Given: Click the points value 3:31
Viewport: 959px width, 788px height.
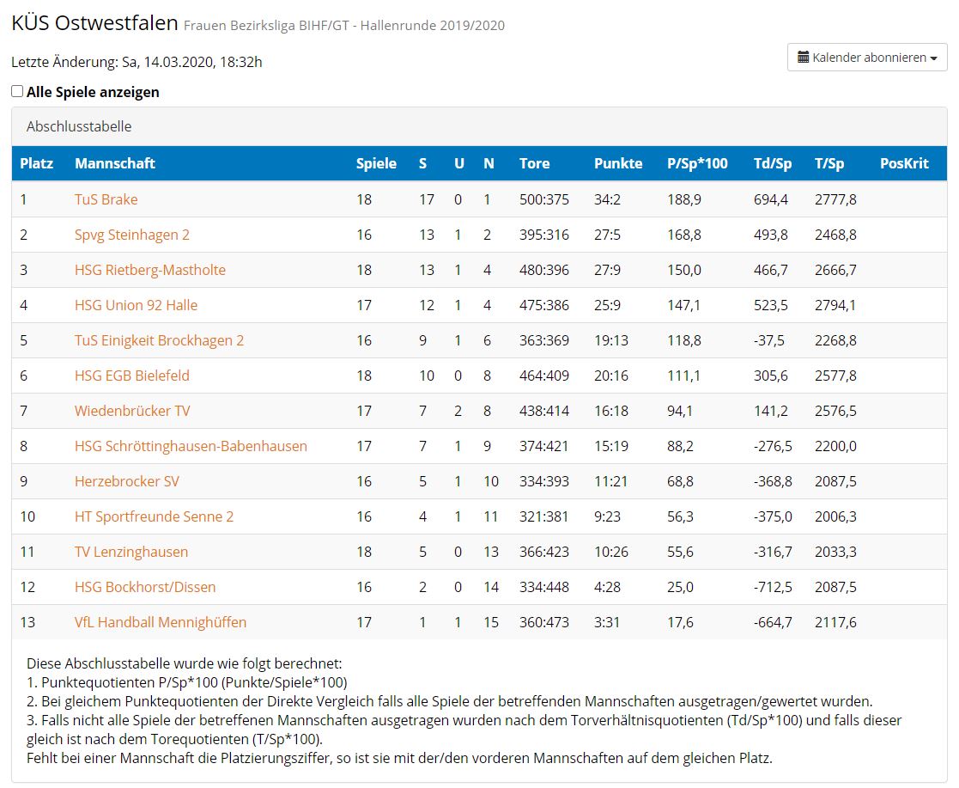Looking at the screenshot, I should [607, 623].
